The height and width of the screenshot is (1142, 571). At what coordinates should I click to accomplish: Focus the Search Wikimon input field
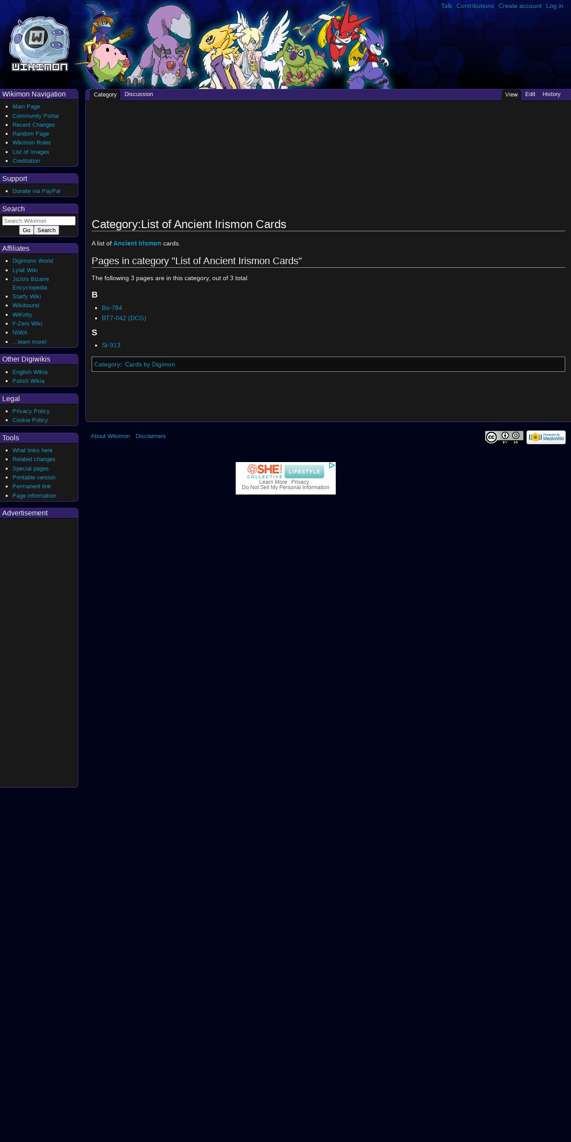pos(39,221)
